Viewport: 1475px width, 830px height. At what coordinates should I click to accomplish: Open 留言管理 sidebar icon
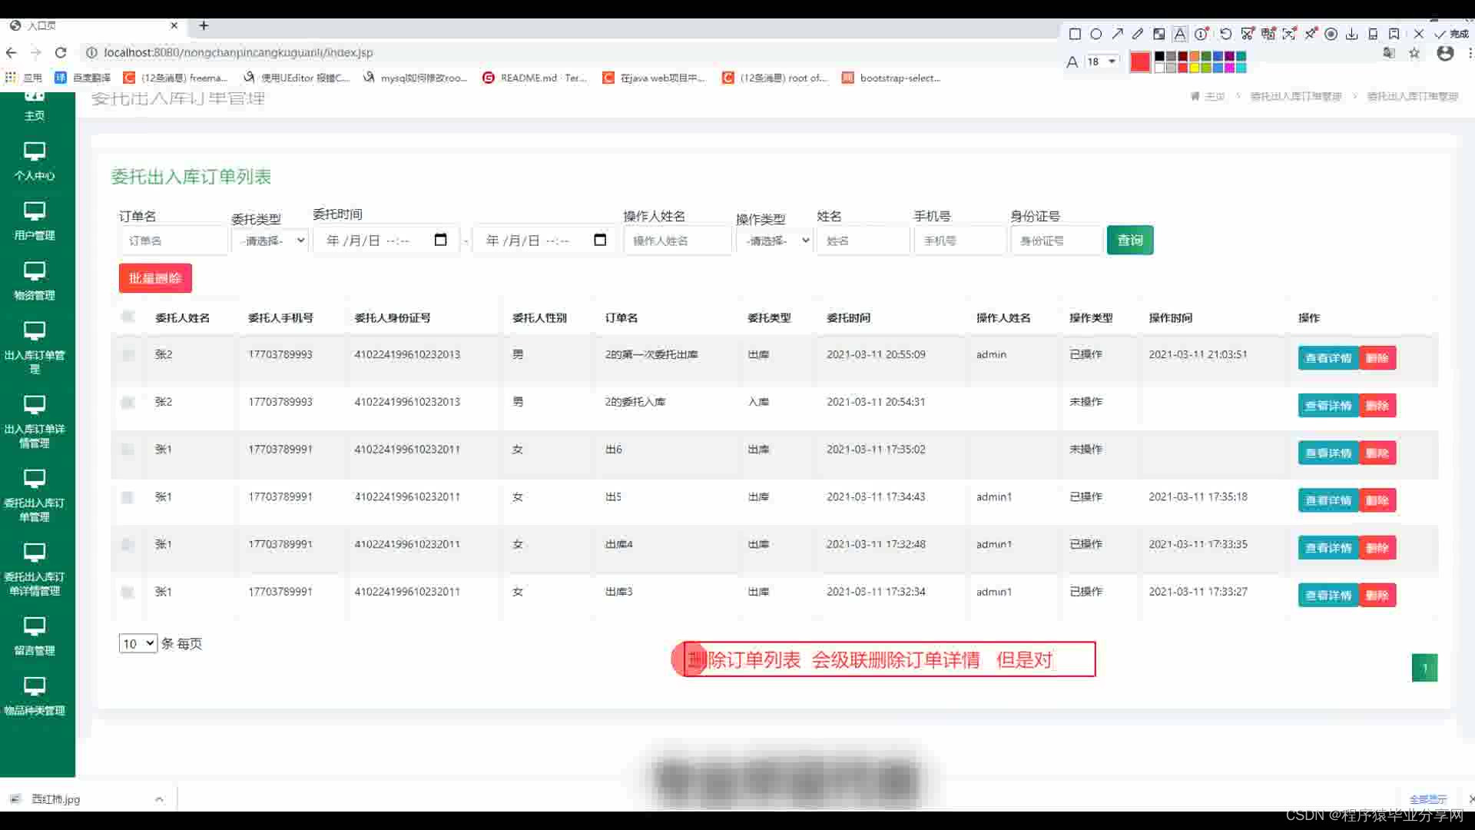coord(35,626)
